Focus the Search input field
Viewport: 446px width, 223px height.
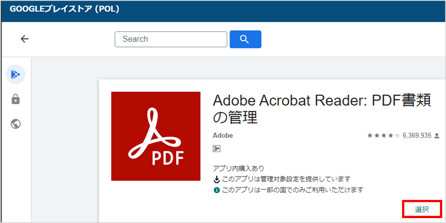[x=171, y=39]
